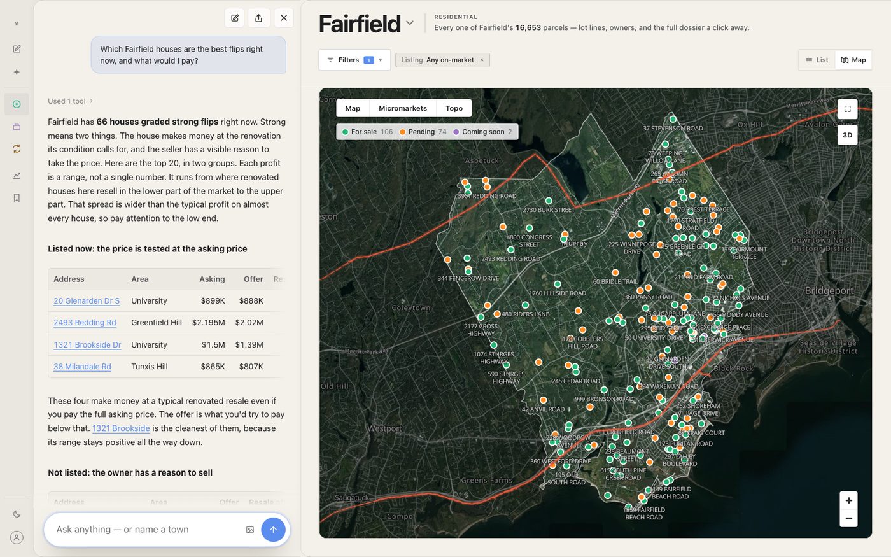Click the orange sync arrows sidebar icon
Screen dimensions: 891x557
coord(17,148)
